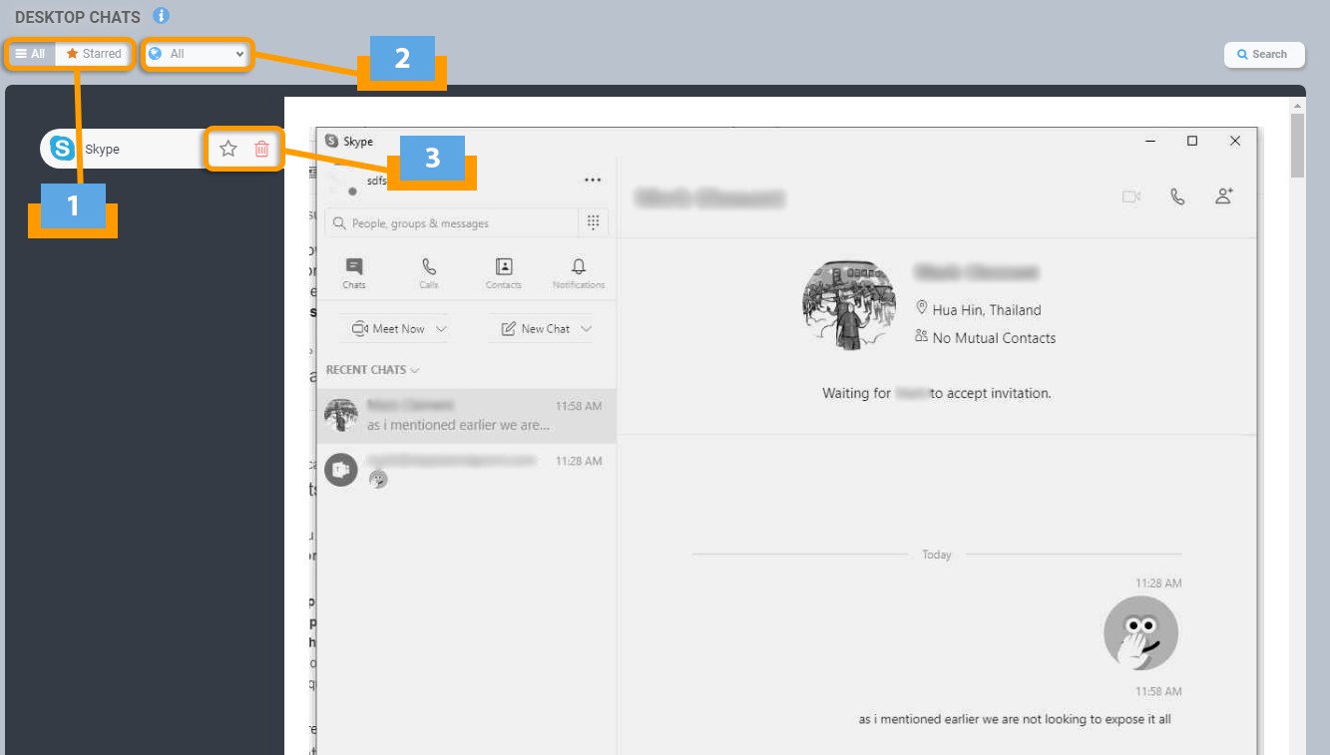Open the contact profile picture in header
1330x755 pixels.
(849, 305)
